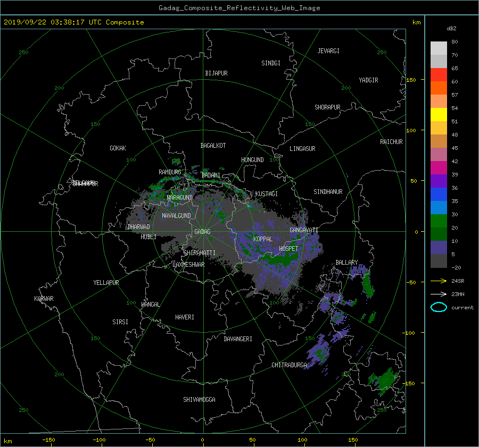The image size is (479, 447).
Task: Click the BALLARY city label
Action: point(346,263)
